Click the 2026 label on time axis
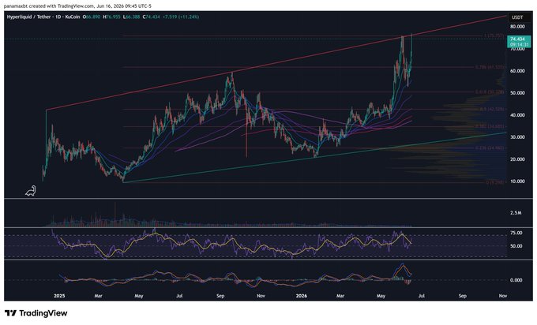537x325 pixels. (302, 296)
